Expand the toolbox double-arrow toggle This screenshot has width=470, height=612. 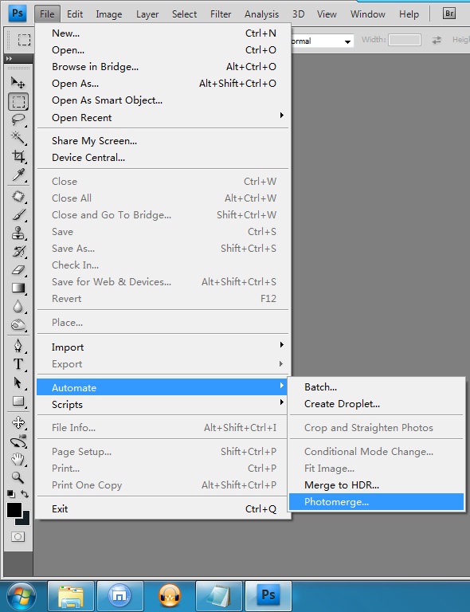(x=9, y=58)
